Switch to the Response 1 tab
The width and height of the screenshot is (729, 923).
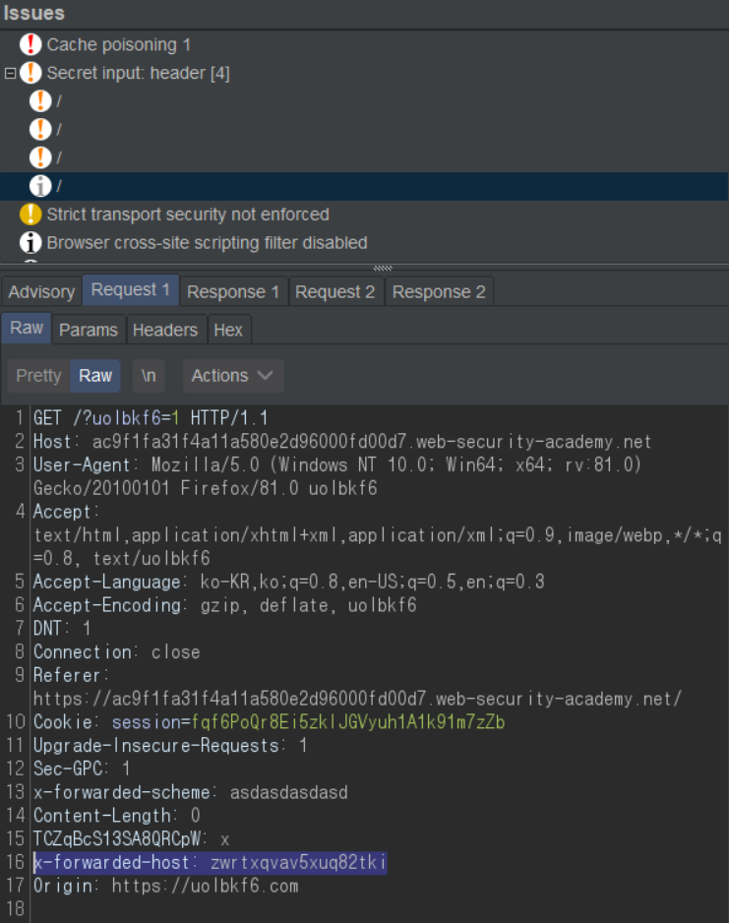[x=232, y=292]
